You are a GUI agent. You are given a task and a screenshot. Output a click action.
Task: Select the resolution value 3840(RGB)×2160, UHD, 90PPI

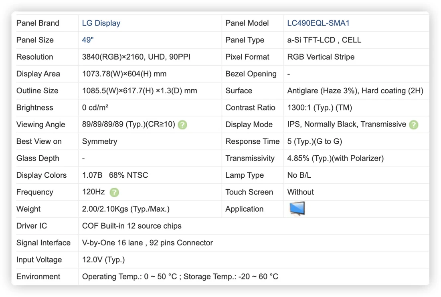pos(136,57)
